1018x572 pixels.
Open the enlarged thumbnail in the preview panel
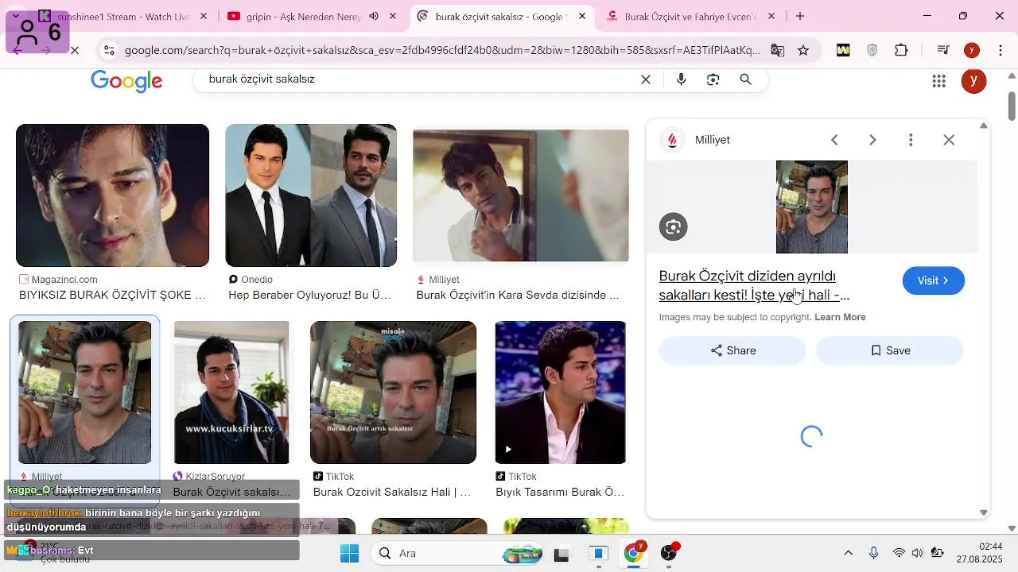pyautogui.click(x=811, y=207)
